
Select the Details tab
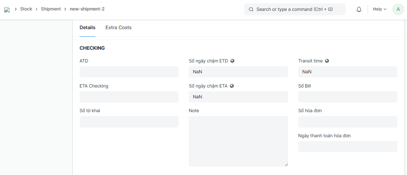87,28
